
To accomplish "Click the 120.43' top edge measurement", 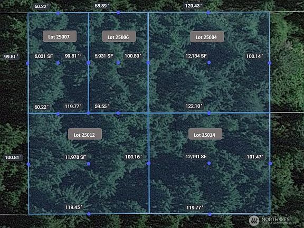I will [193, 6].
